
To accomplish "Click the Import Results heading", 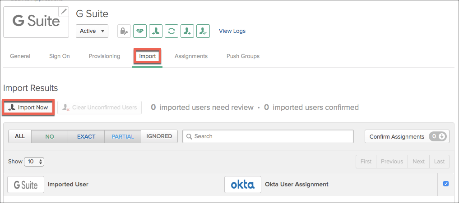I will click(30, 88).
